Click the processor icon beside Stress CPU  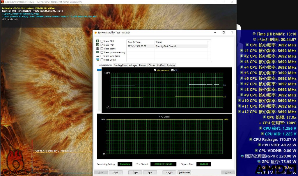point(97,41)
